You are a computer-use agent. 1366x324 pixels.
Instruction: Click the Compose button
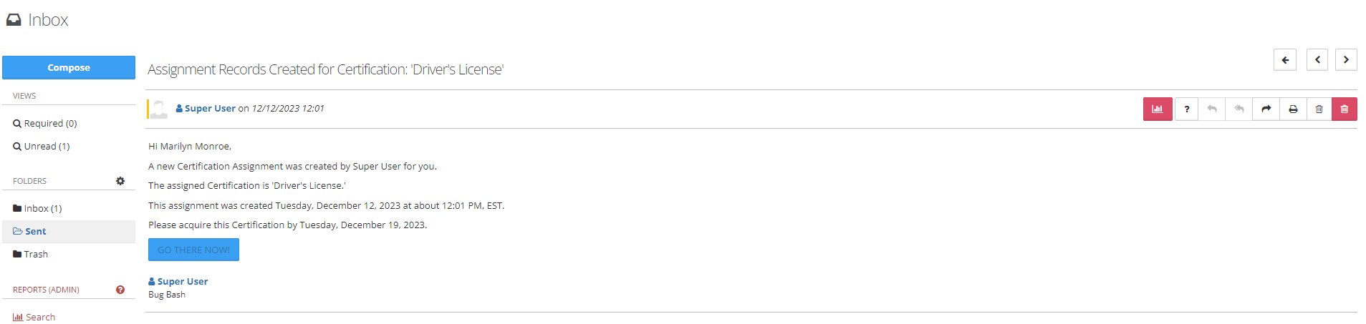69,67
